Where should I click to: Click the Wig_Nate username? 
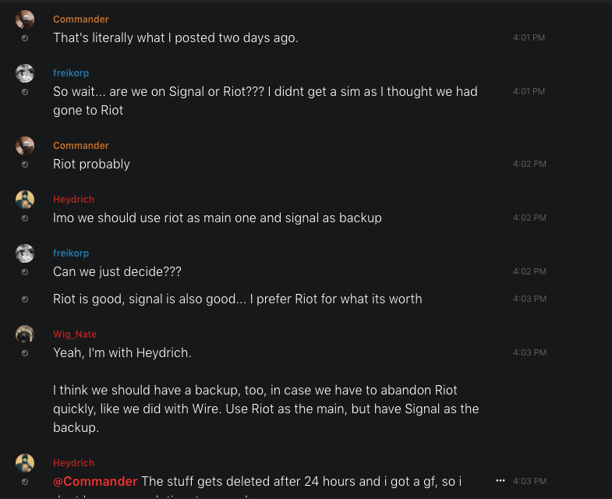pyautogui.click(x=74, y=334)
